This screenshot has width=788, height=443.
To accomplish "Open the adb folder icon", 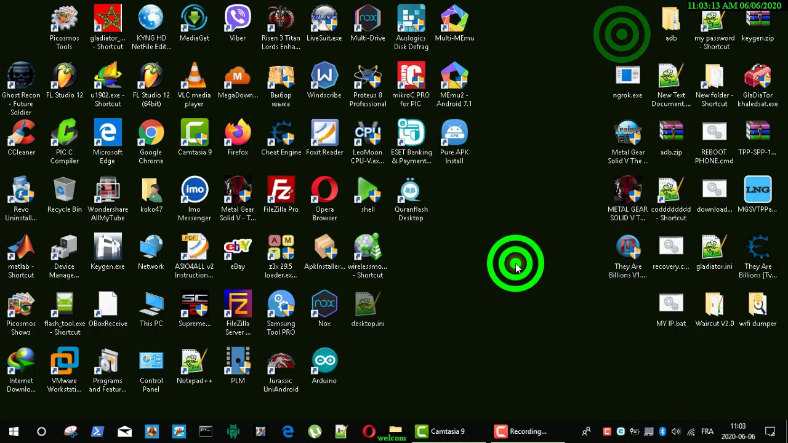I will pos(671,23).
